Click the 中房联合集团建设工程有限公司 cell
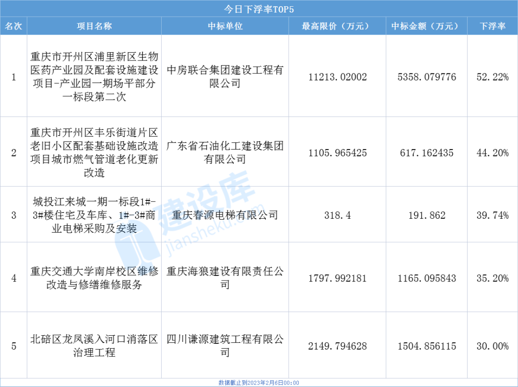518x387 pixels. [x=225, y=77]
